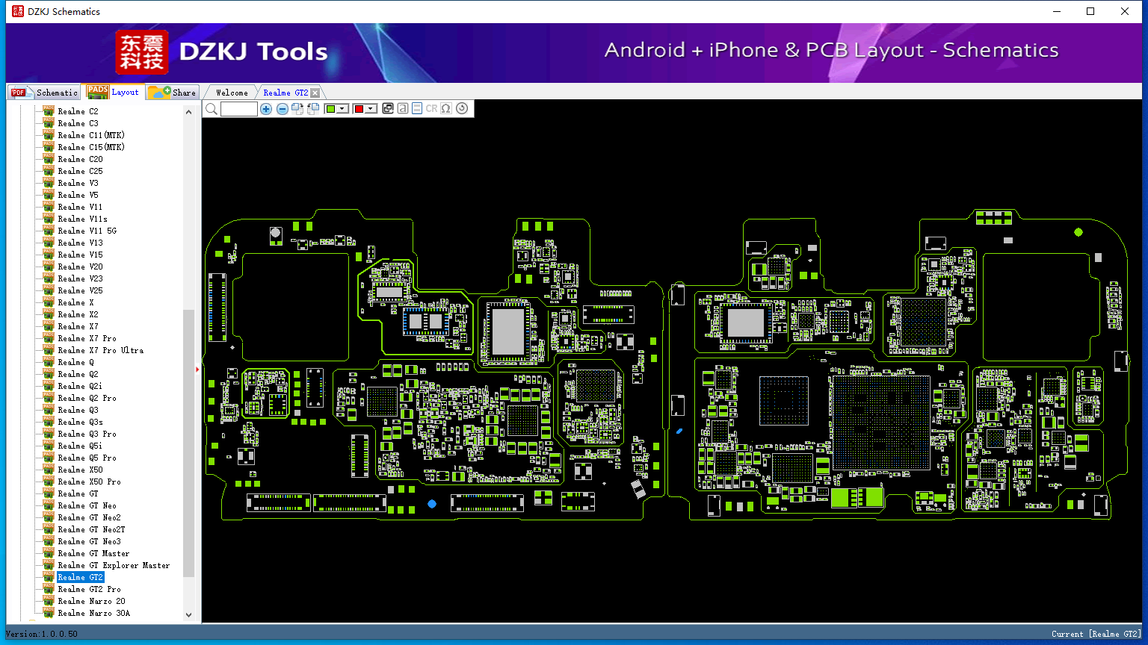Click the overlapping-squares layer icon in the toolbar
1148x645 pixels.
(x=388, y=108)
